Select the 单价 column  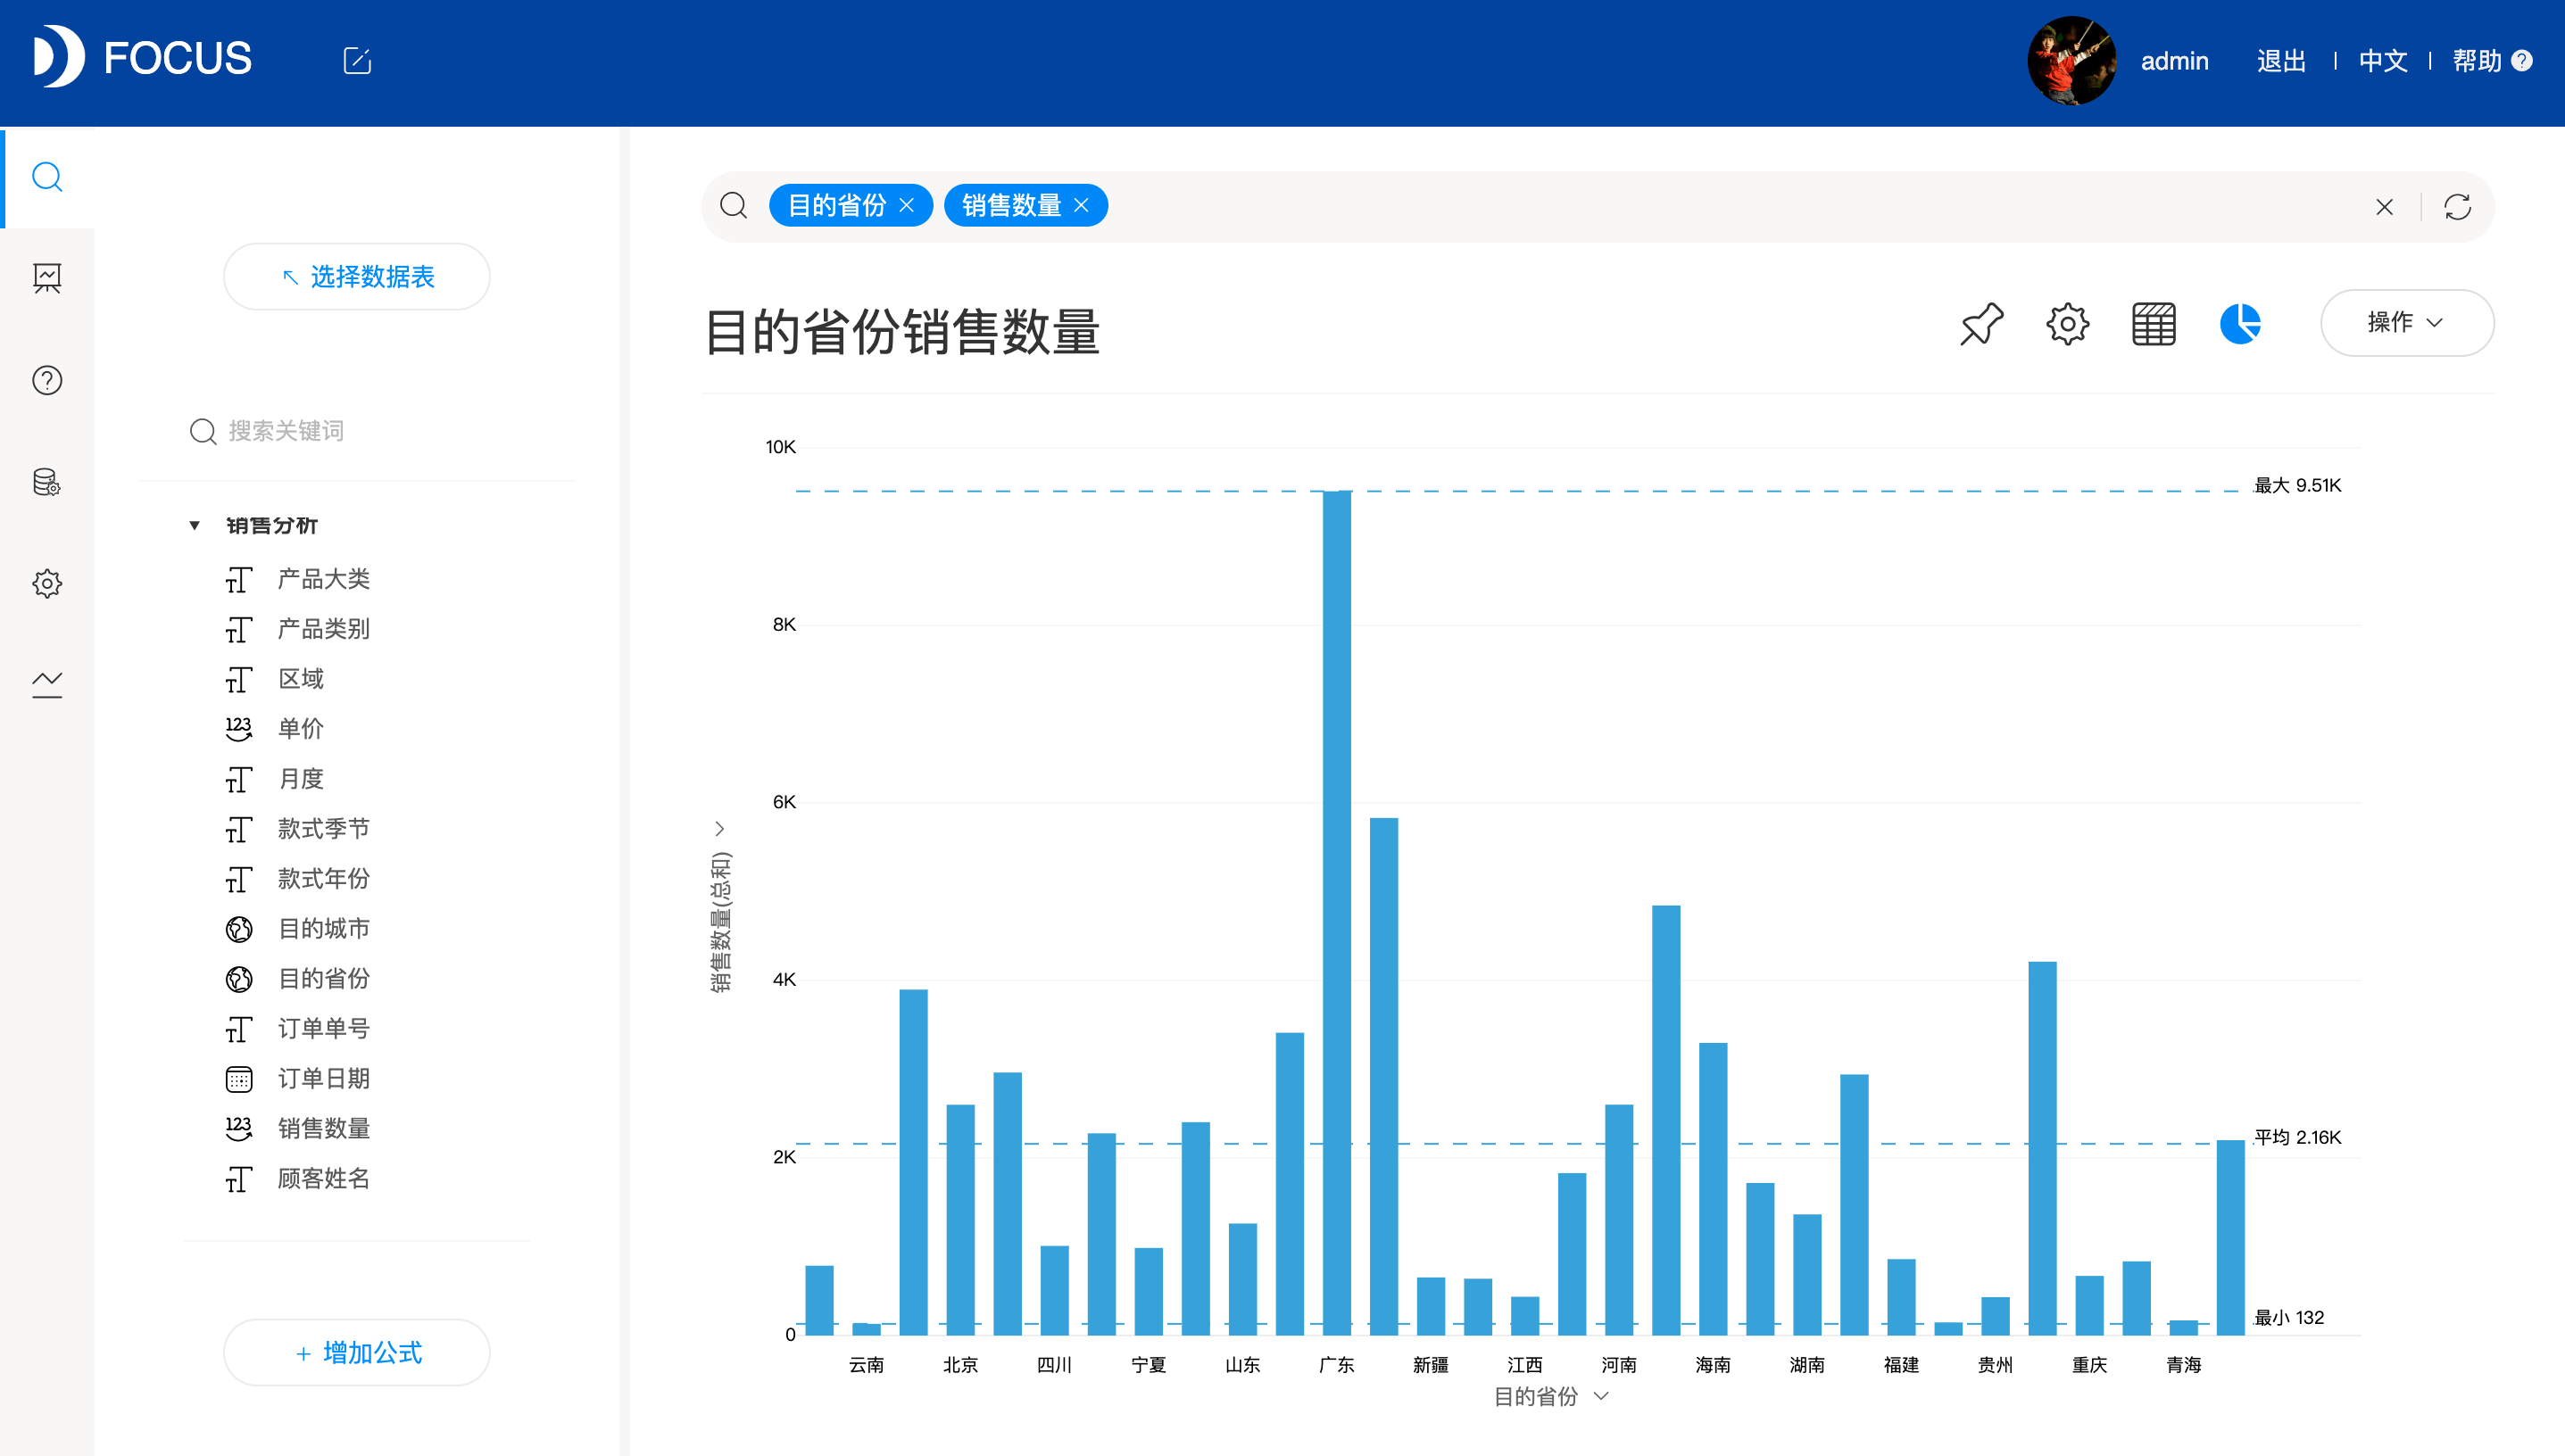point(300,729)
